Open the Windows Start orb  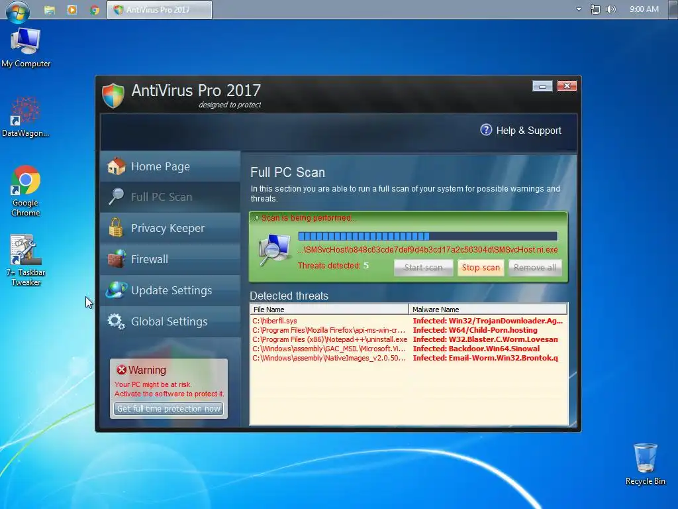[x=18, y=11]
